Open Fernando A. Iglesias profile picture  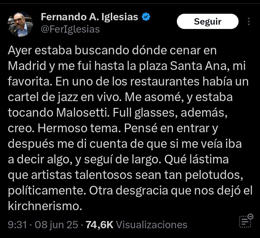20,24
